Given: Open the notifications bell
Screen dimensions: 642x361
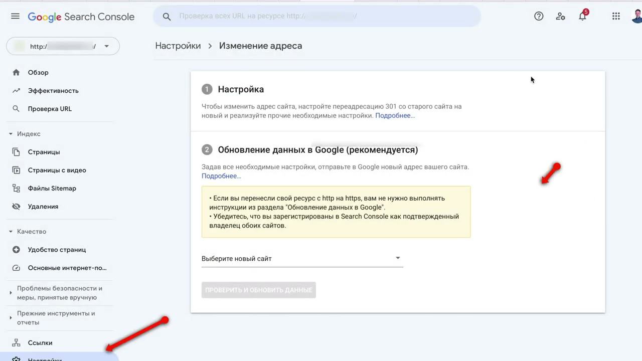Looking at the screenshot, I should click(x=582, y=17).
